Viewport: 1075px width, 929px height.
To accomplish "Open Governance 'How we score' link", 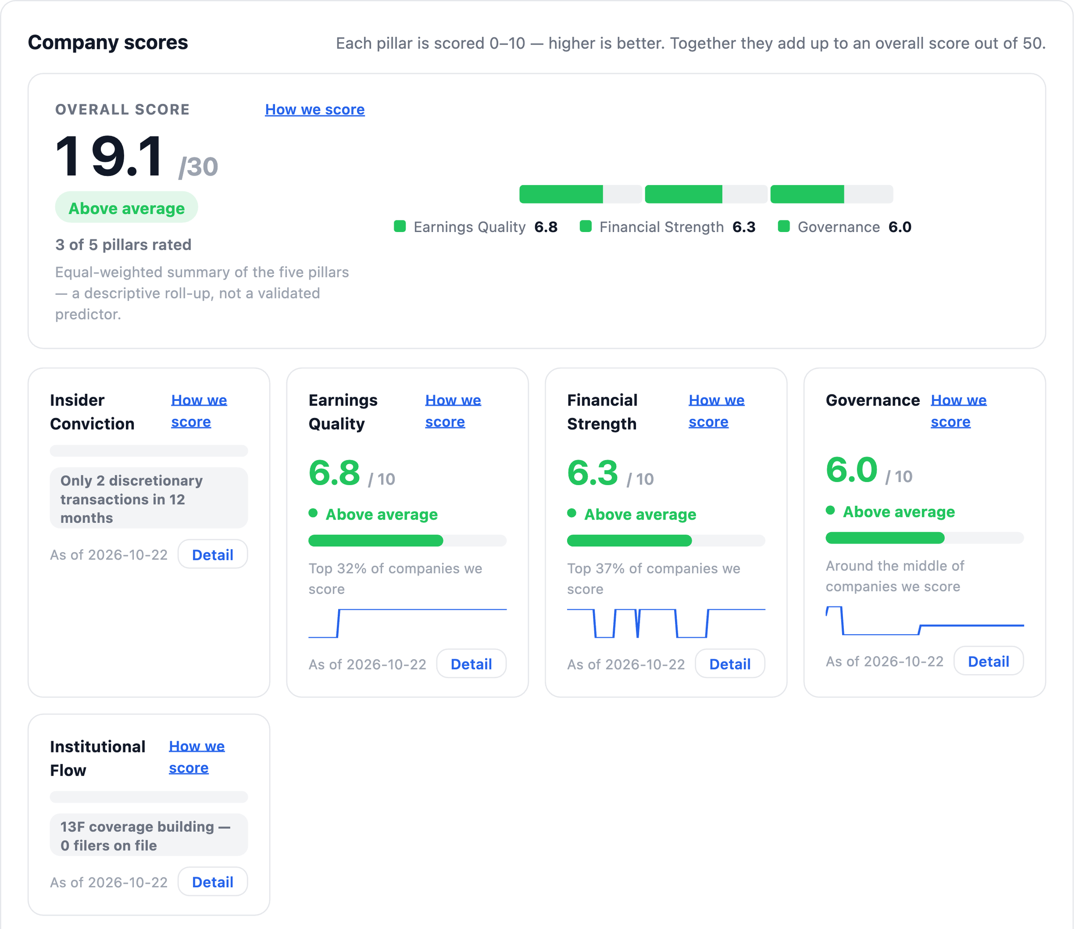I will coord(958,411).
